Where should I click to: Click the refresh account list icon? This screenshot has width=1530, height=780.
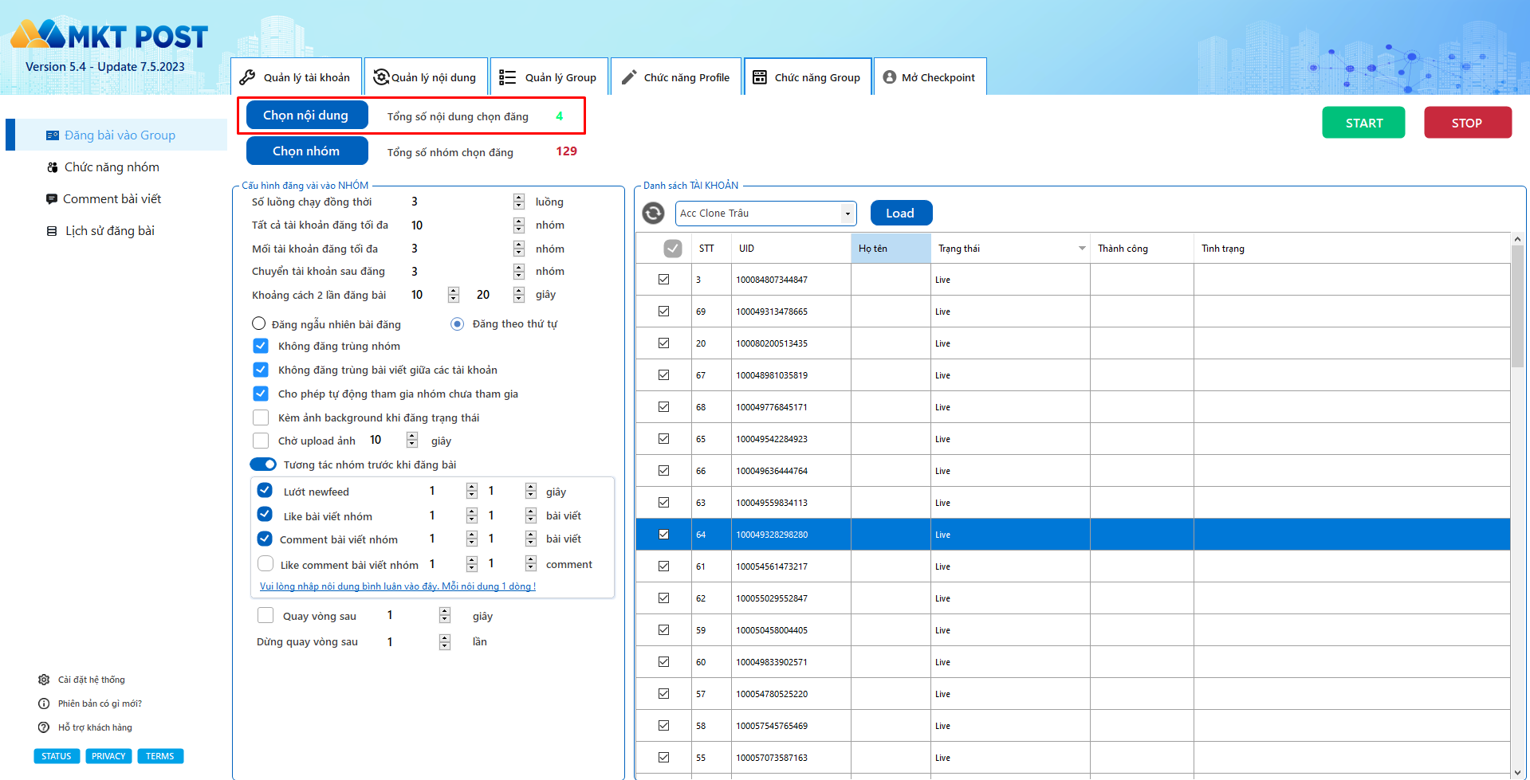tap(653, 213)
